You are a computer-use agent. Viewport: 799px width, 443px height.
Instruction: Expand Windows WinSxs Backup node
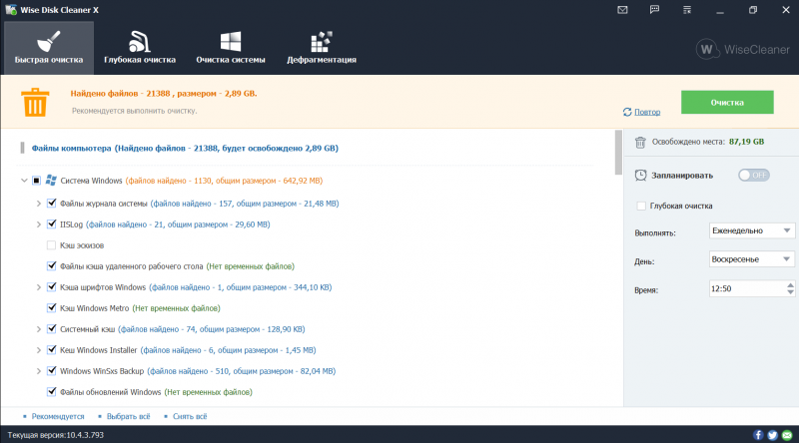pyautogui.click(x=39, y=371)
